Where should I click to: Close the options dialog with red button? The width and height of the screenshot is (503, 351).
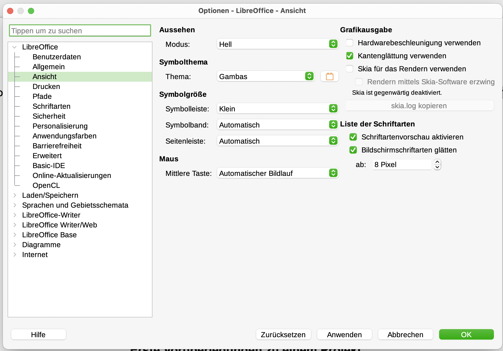coord(10,11)
